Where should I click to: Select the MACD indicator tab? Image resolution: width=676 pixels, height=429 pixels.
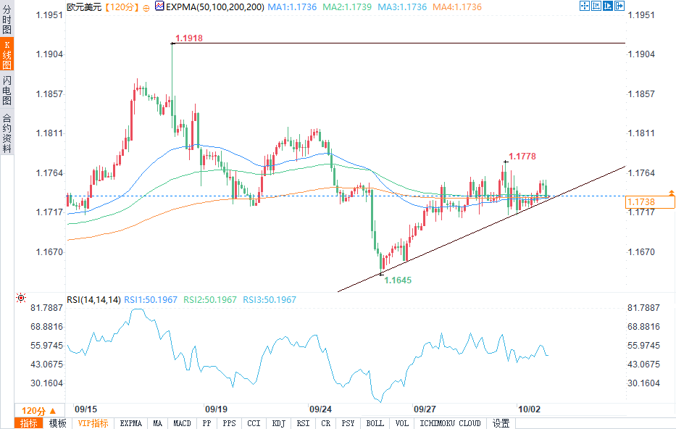coord(182,423)
